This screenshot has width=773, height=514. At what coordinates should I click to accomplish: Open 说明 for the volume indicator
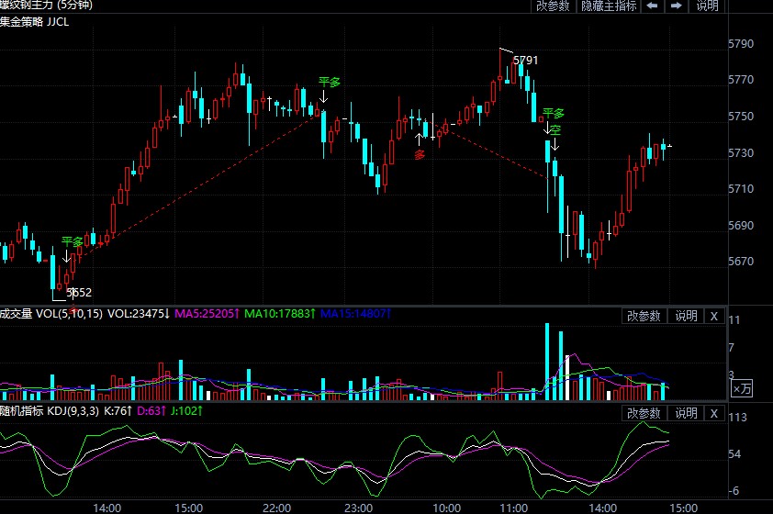point(686,316)
